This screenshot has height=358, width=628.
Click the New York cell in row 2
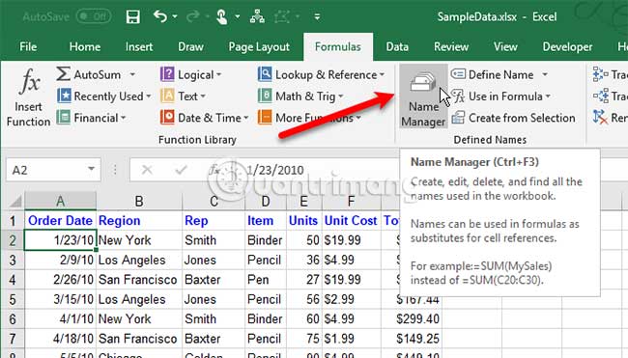139,240
